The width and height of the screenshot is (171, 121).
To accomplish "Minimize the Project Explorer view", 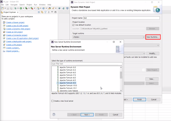I will pyautogui.click(x=52, y=12).
